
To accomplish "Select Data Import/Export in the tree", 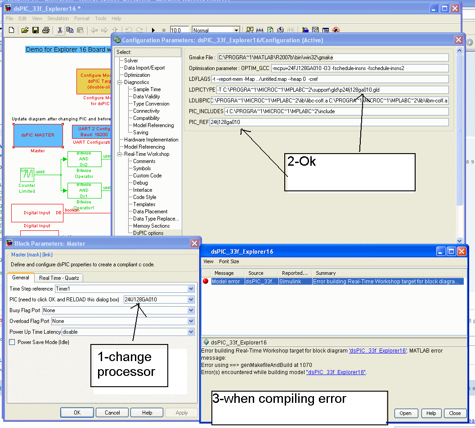I will [x=144, y=68].
